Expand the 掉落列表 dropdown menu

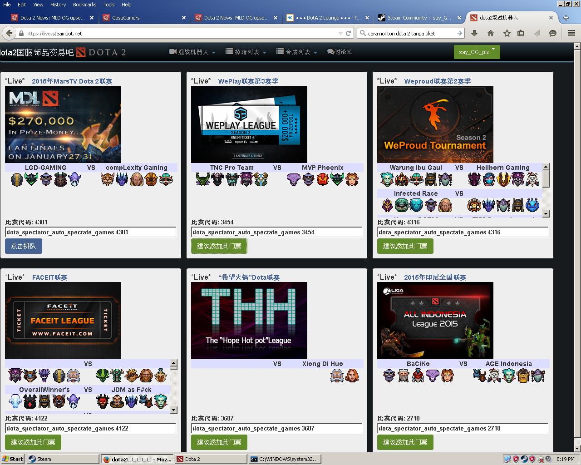246,52
